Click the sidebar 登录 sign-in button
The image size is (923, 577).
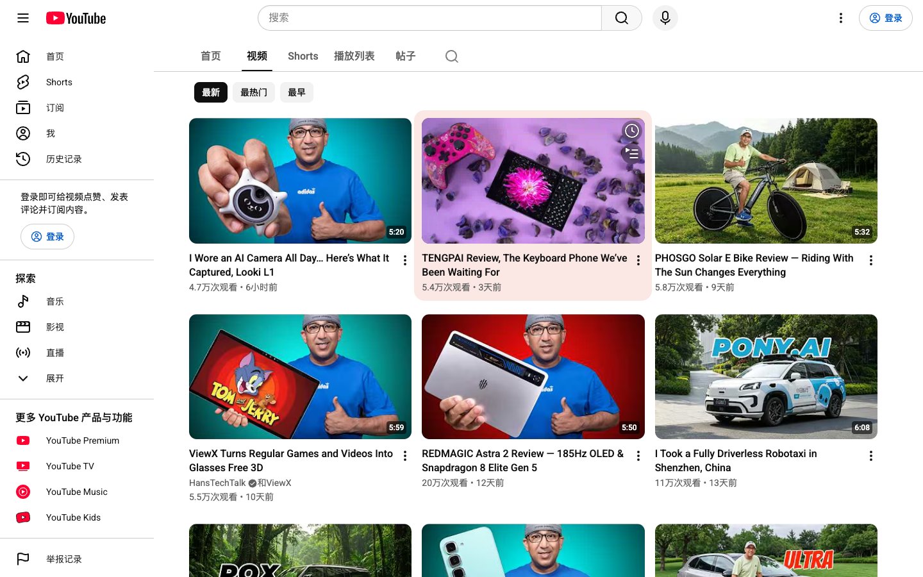47,237
